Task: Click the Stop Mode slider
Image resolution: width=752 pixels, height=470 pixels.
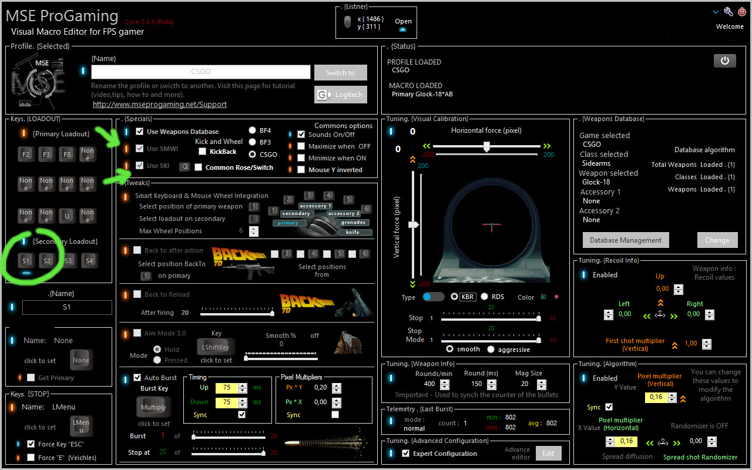Action: click(491, 340)
